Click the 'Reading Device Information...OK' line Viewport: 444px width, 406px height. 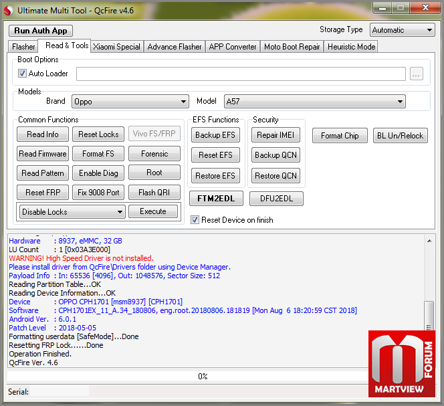click(x=62, y=293)
